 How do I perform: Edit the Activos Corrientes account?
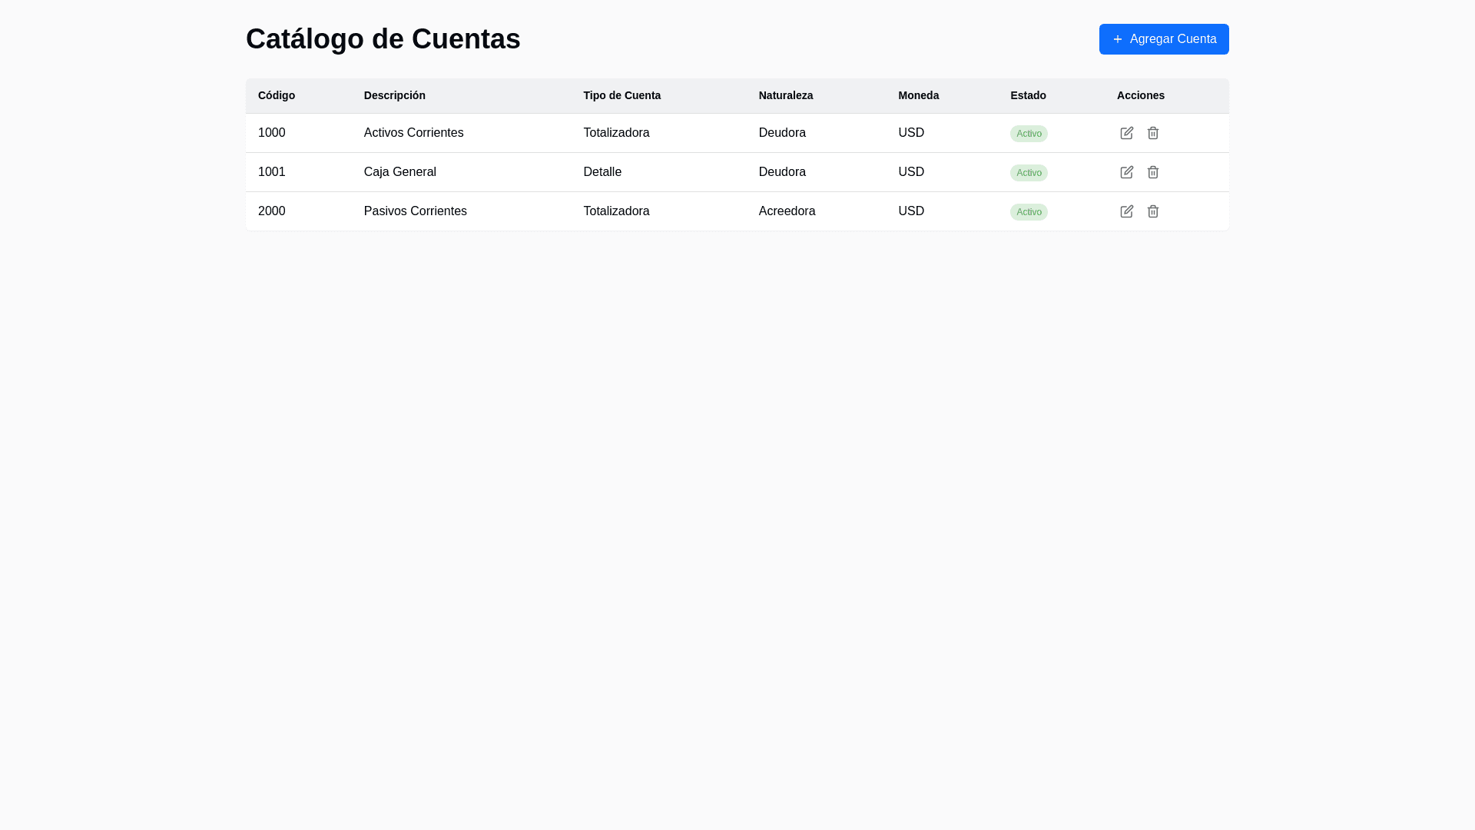[x=1126, y=133]
